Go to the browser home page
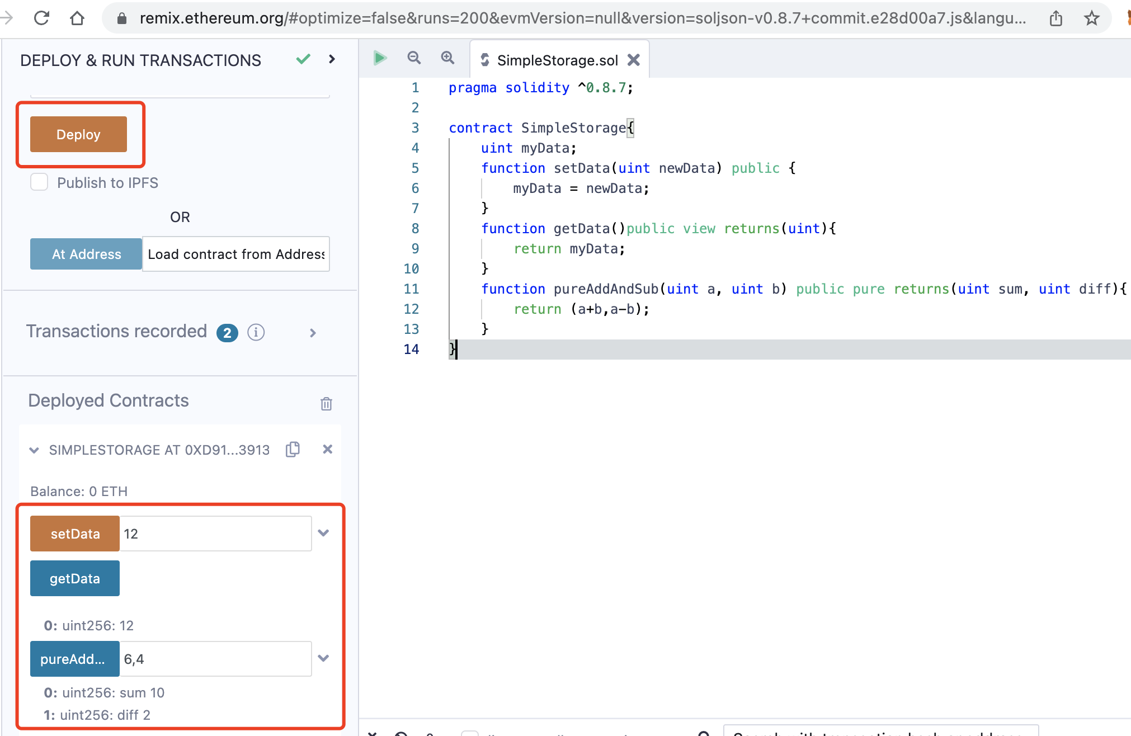 (77, 18)
